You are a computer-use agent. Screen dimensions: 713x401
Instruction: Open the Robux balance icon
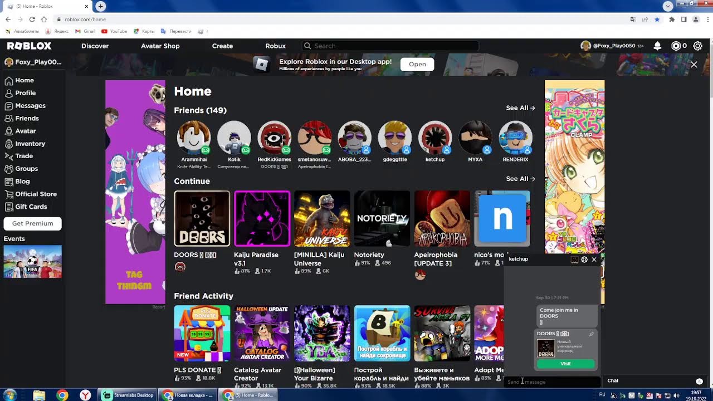pyautogui.click(x=676, y=46)
